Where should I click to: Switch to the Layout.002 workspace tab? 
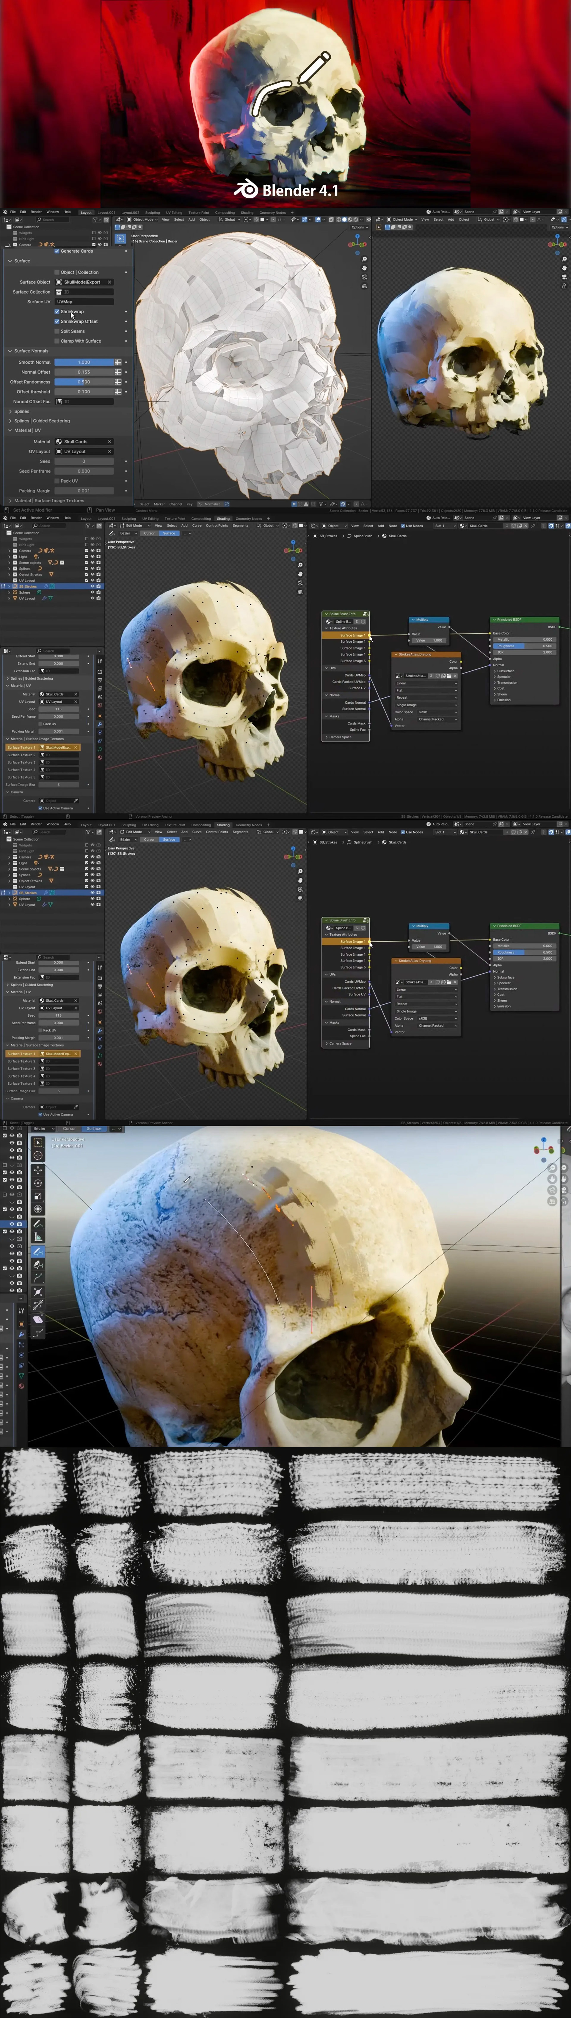tap(130, 212)
